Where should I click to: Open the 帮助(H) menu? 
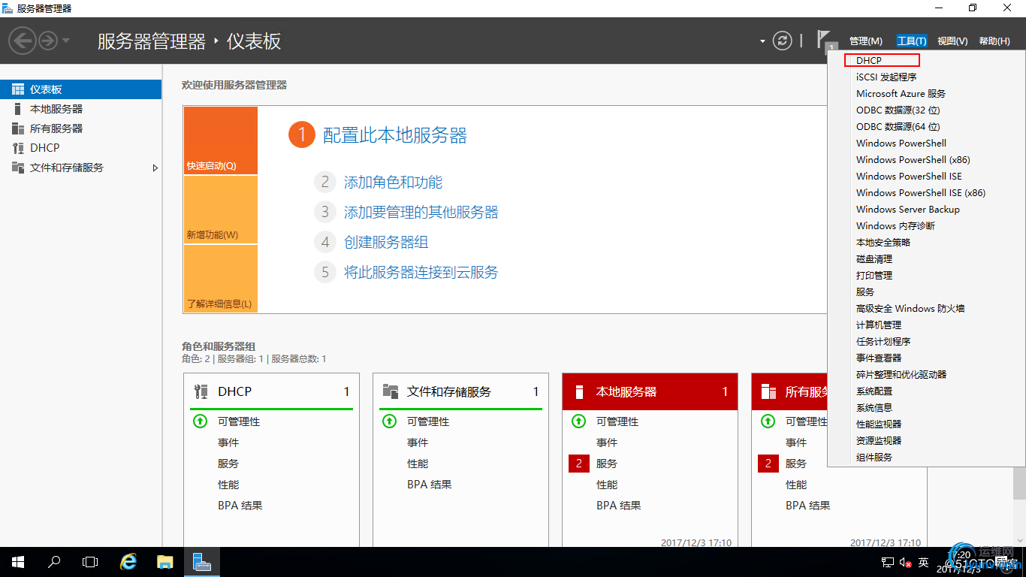click(994, 41)
